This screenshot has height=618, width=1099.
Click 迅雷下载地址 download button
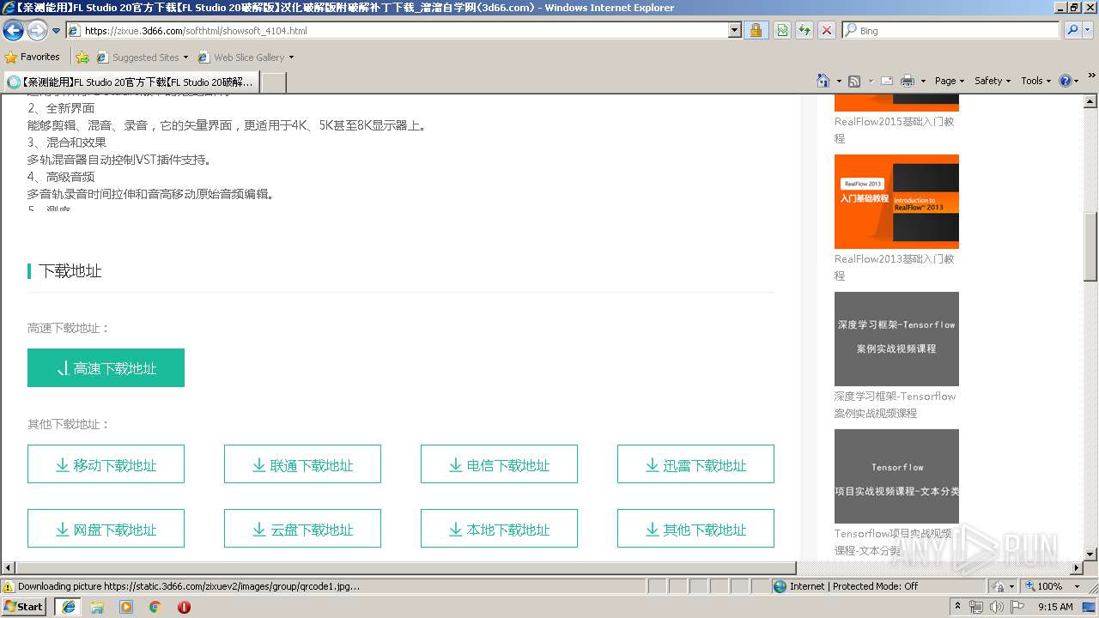(695, 464)
